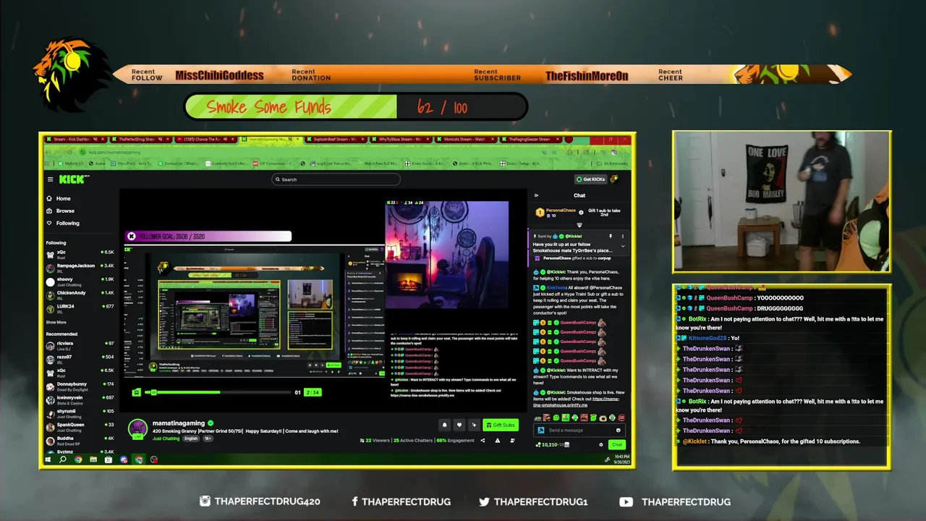
Task: Unpin the pinned Kicklet chat message
Action: point(611,236)
